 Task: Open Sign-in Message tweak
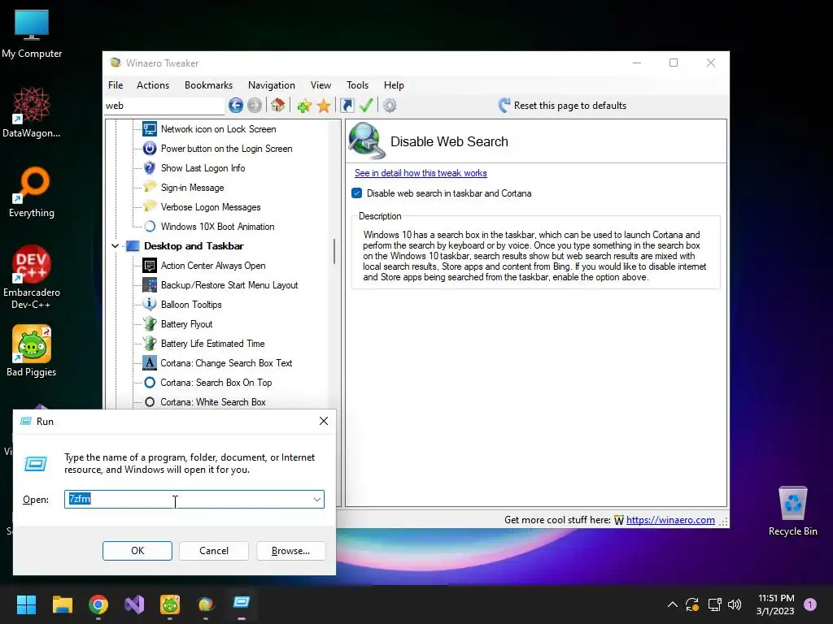192,188
